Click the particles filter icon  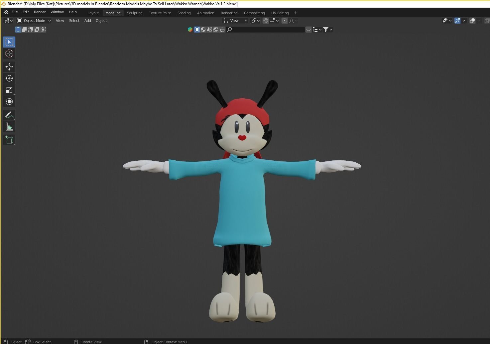209,30
